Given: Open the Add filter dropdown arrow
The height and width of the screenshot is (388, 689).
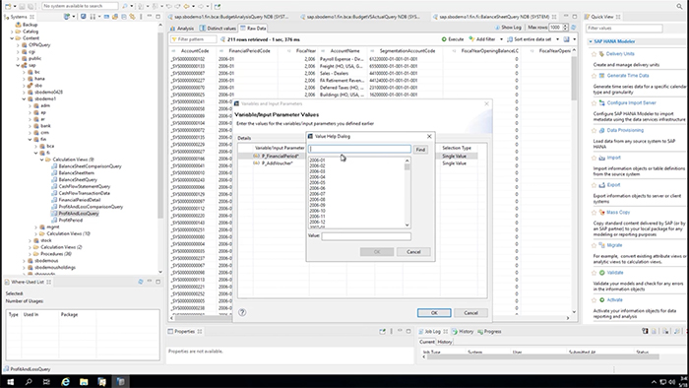Looking at the screenshot, I should tap(501, 39).
